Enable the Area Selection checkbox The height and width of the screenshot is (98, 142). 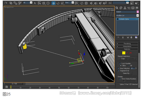click(x=118, y=68)
